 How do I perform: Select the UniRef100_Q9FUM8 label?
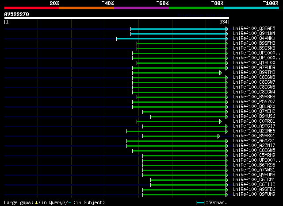254,175
